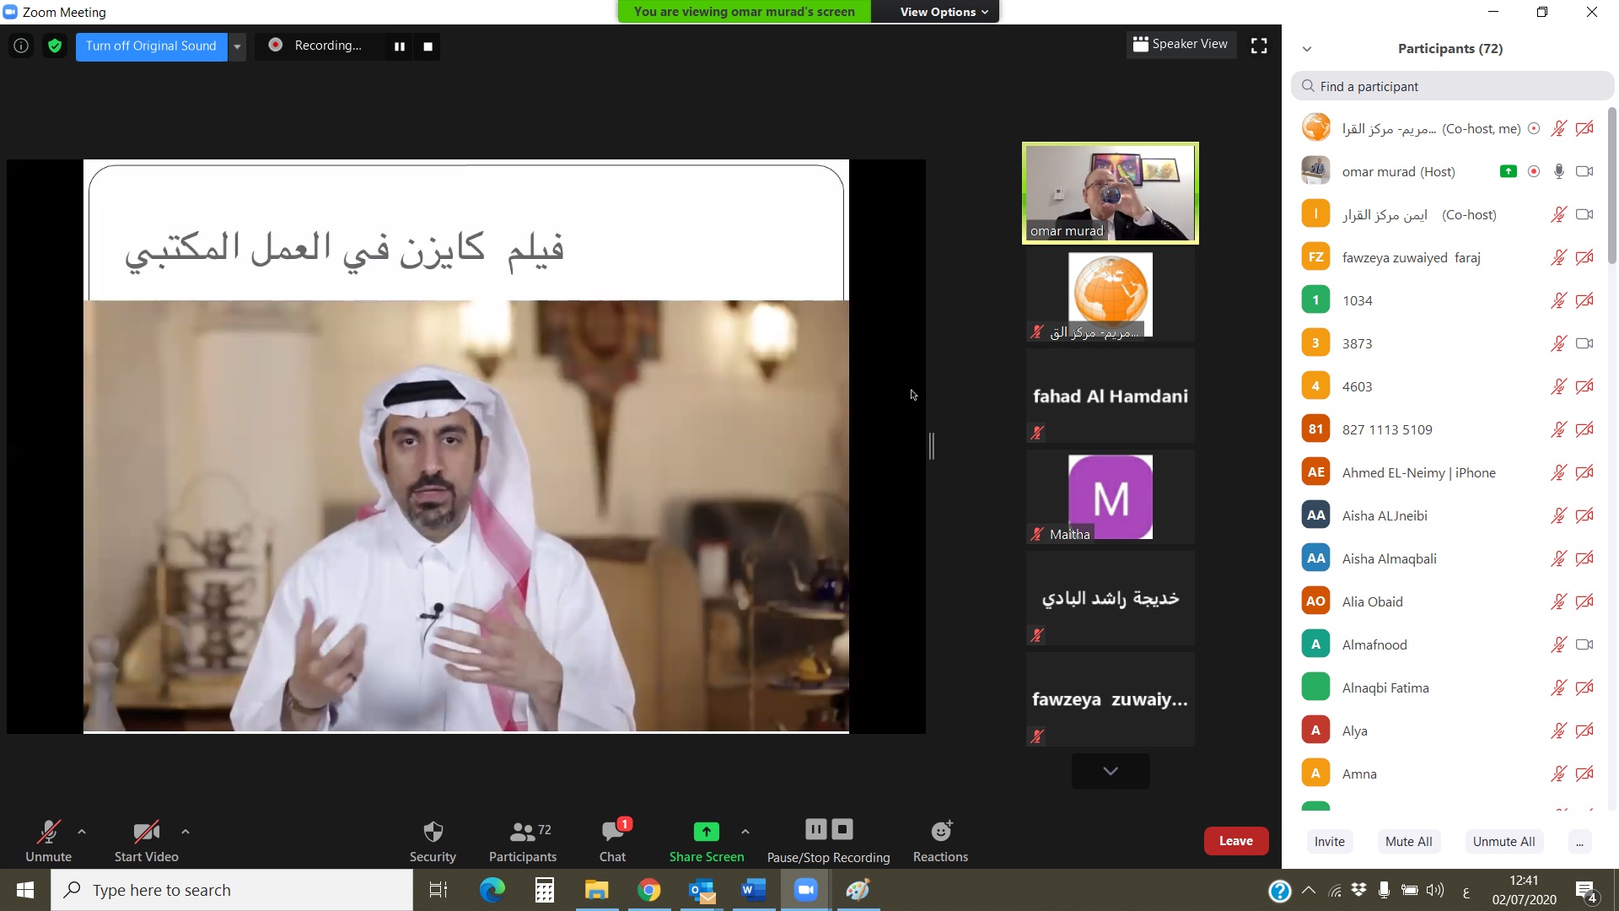Switch to Speaker View

point(1181,45)
